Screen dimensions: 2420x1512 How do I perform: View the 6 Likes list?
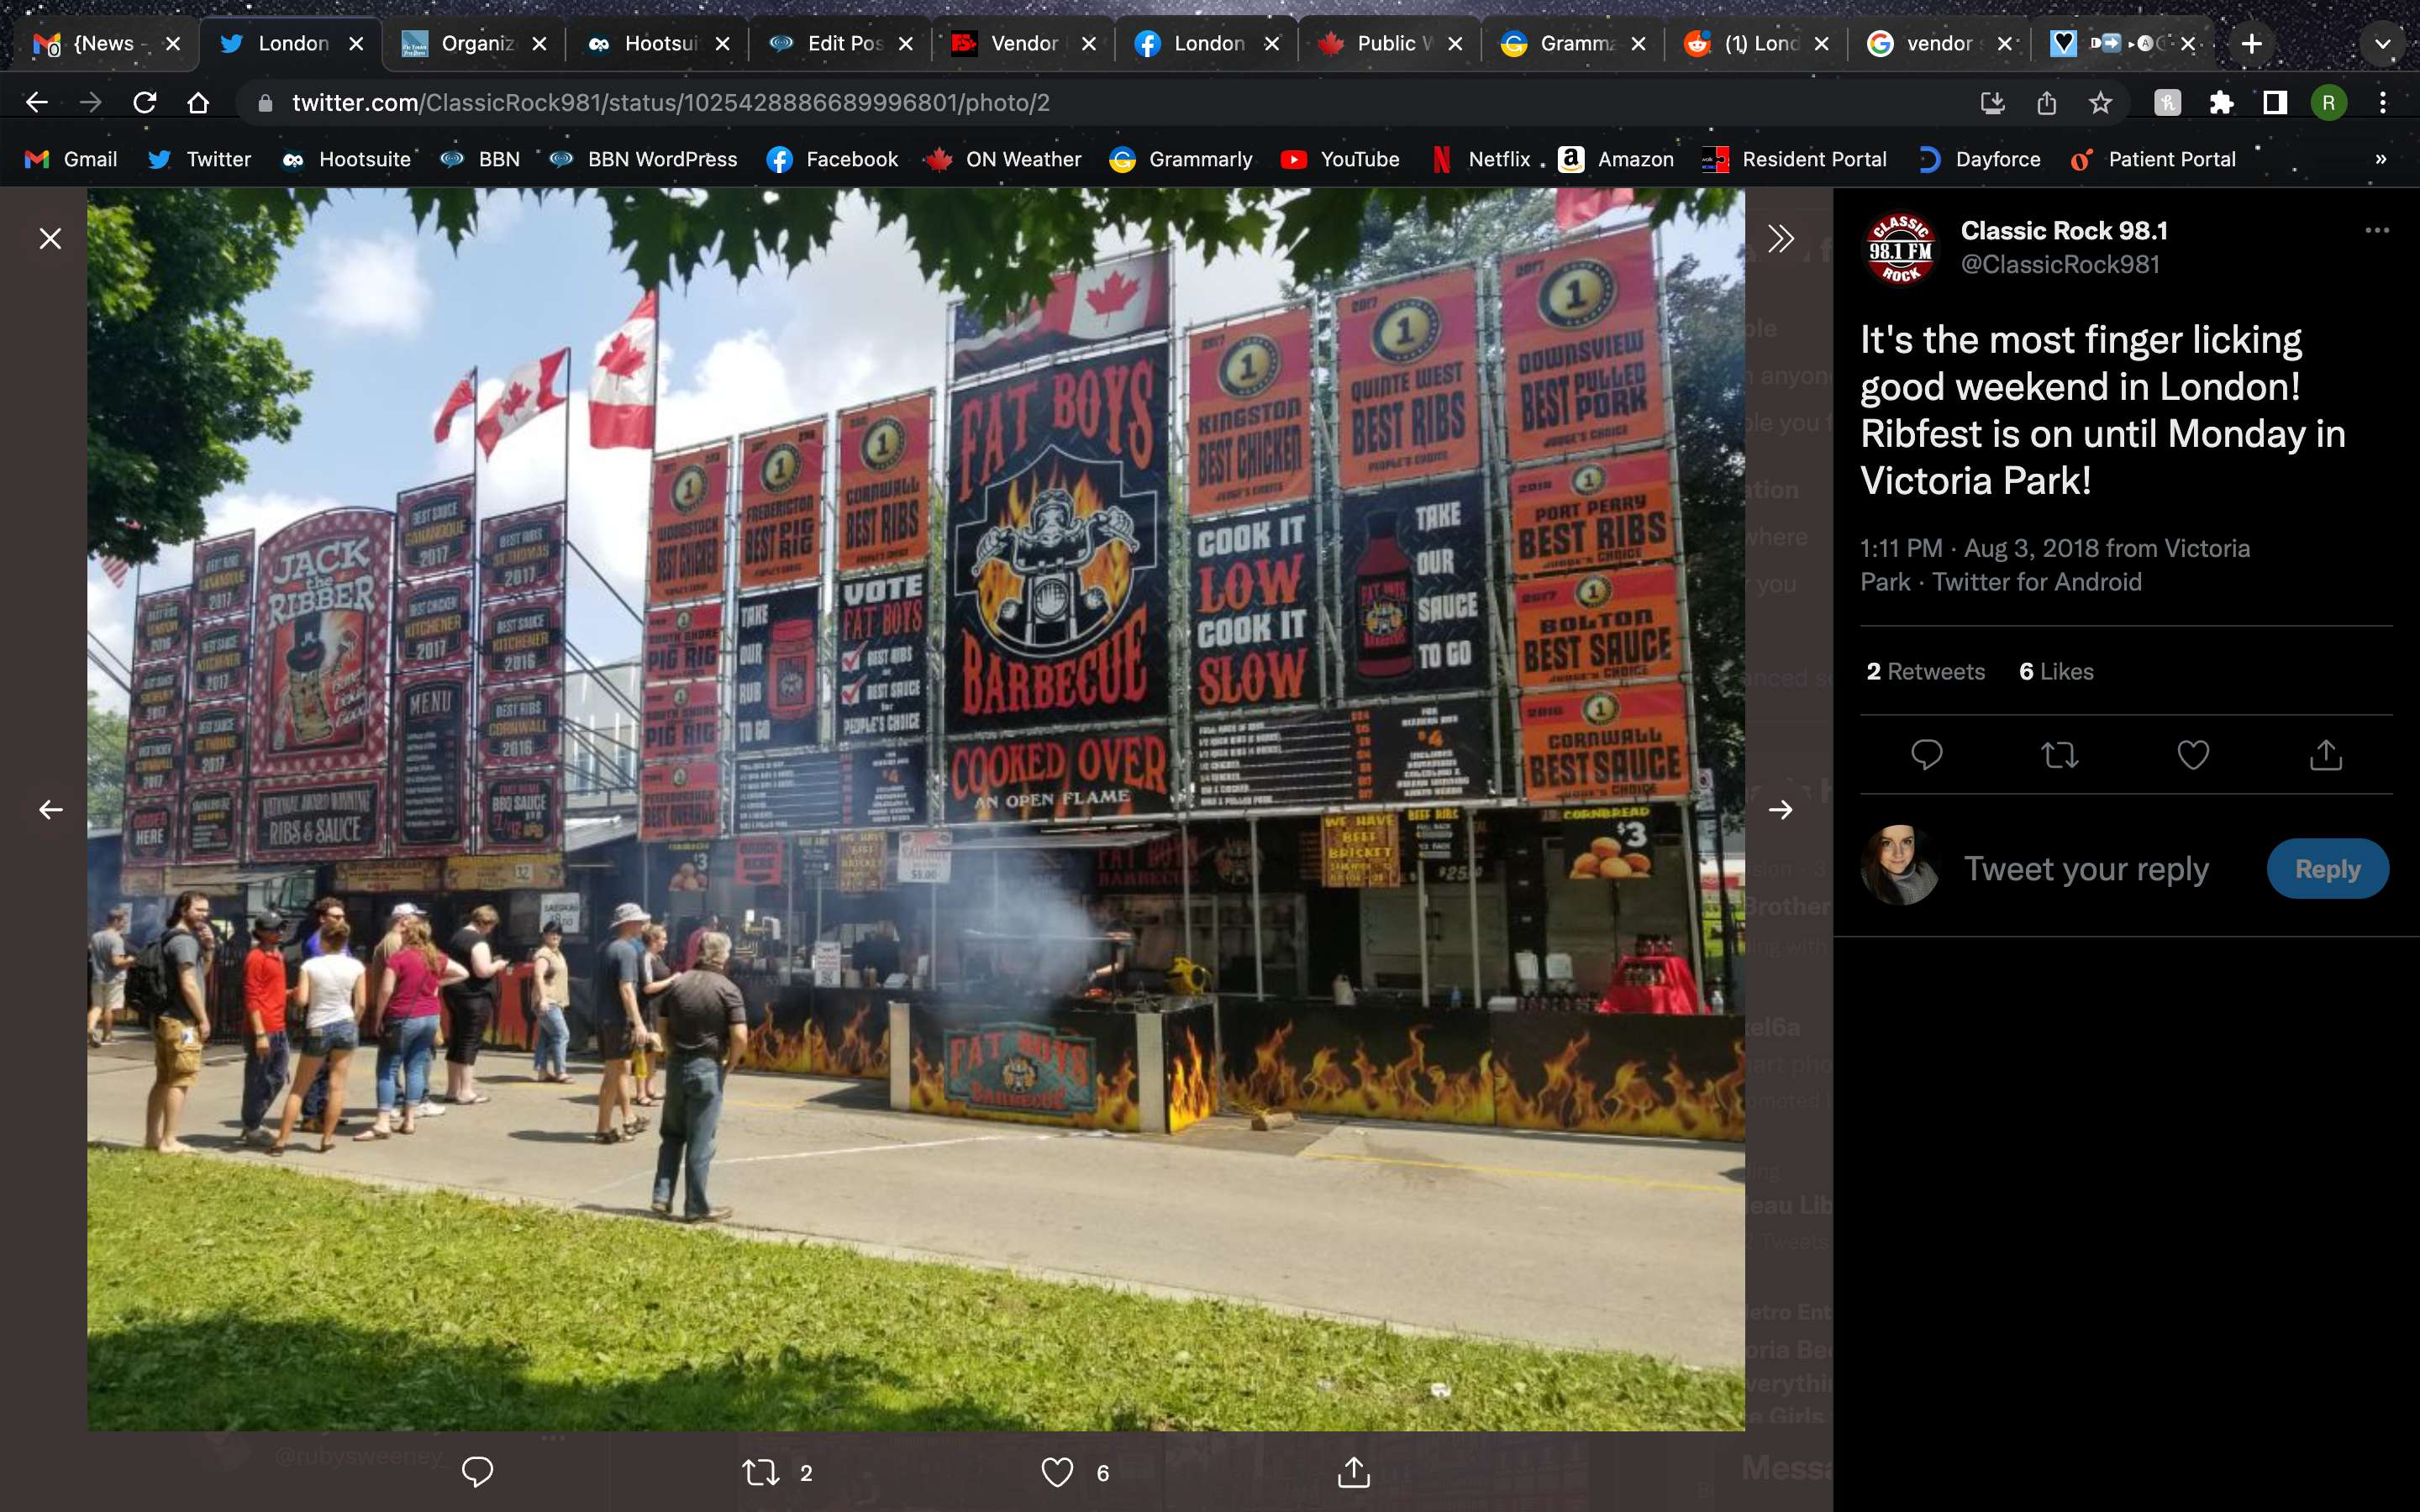pyautogui.click(x=2056, y=671)
